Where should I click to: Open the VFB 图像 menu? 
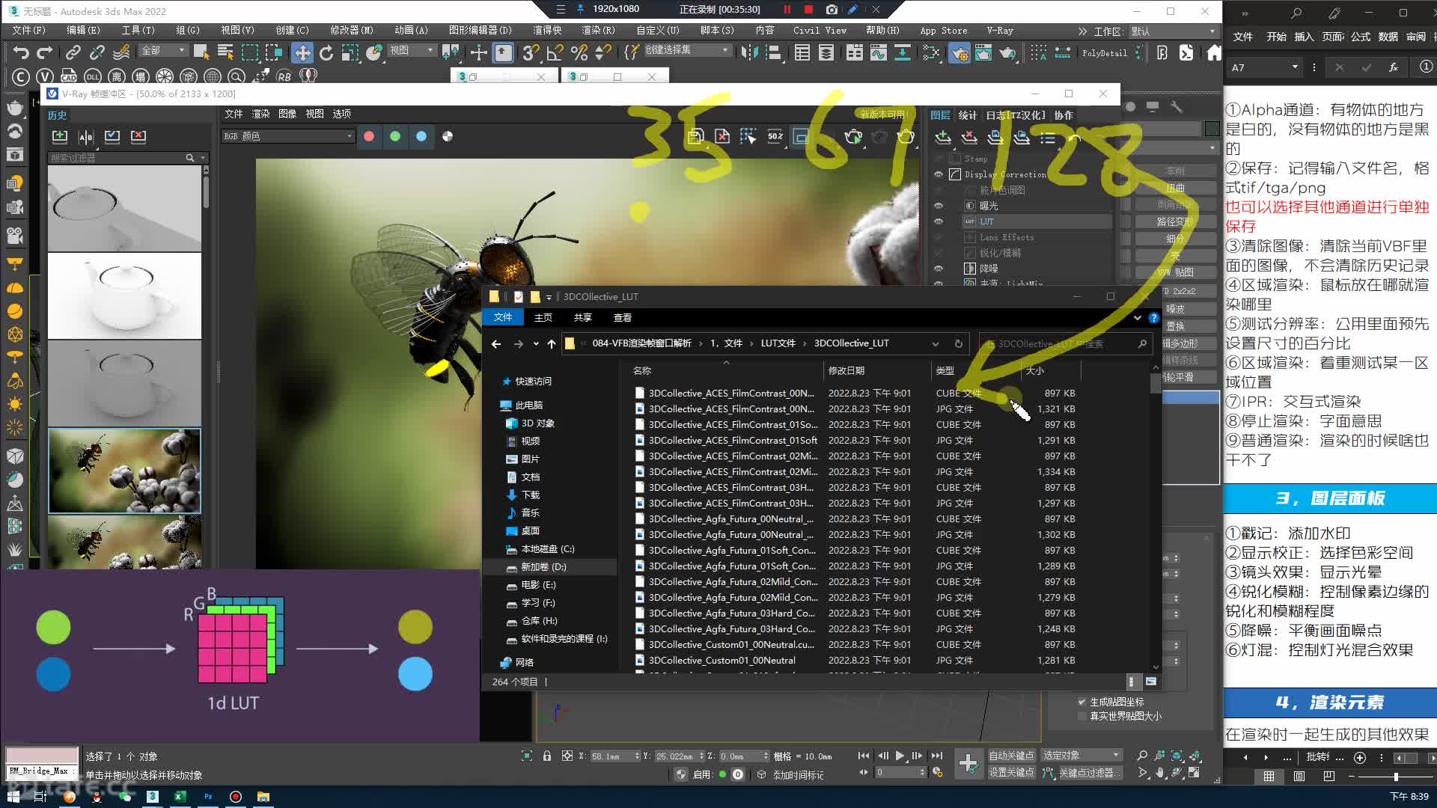(287, 114)
